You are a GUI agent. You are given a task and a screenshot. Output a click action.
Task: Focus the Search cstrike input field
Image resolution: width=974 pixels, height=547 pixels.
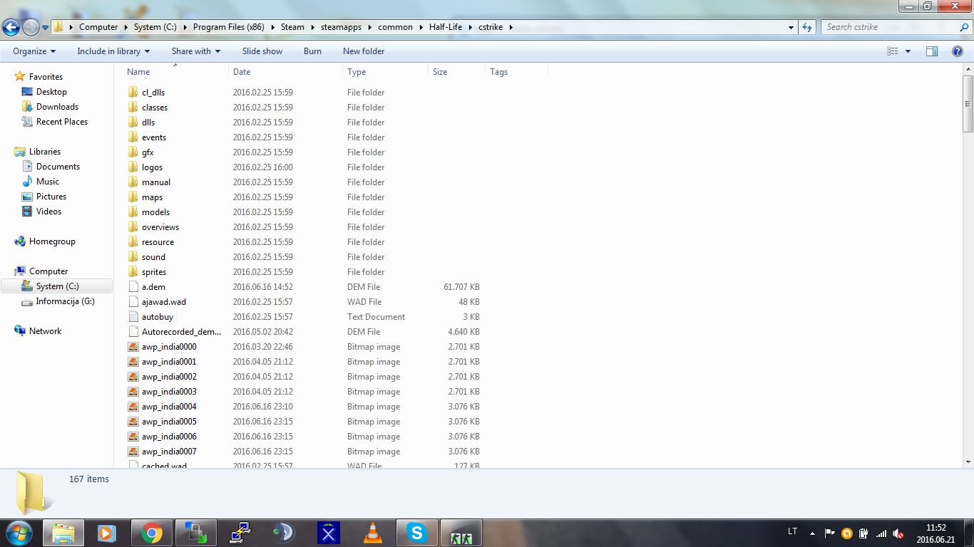[890, 27]
